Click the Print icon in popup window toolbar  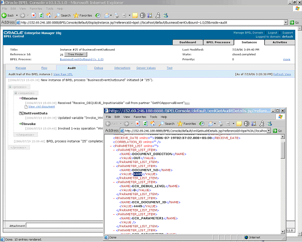pyautogui.click(x=220, y=124)
